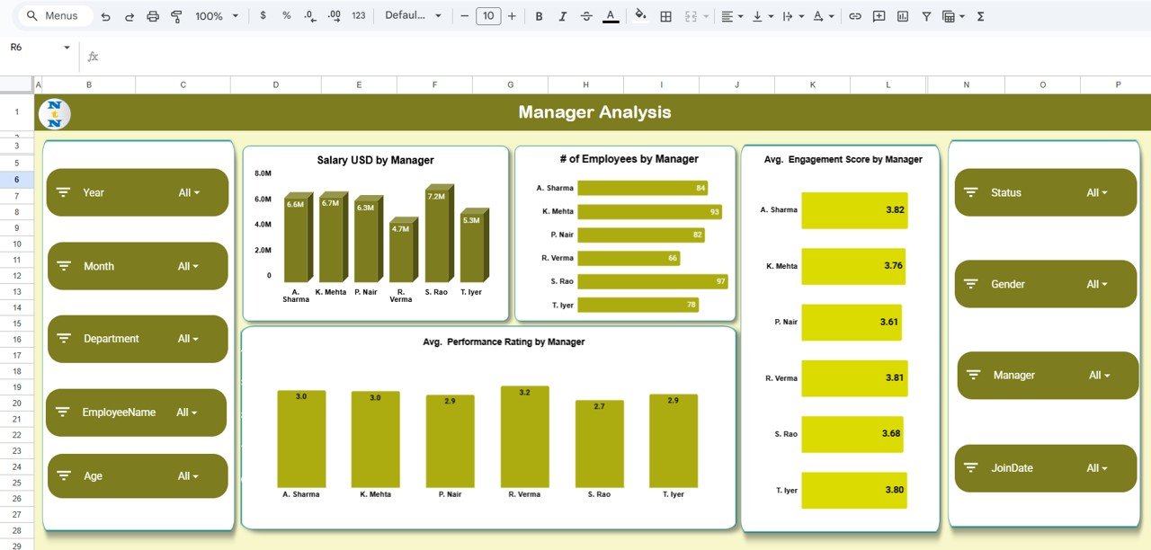The height and width of the screenshot is (550, 1151).
Task: Open the Fill color tool
Action: click(640, 16)
